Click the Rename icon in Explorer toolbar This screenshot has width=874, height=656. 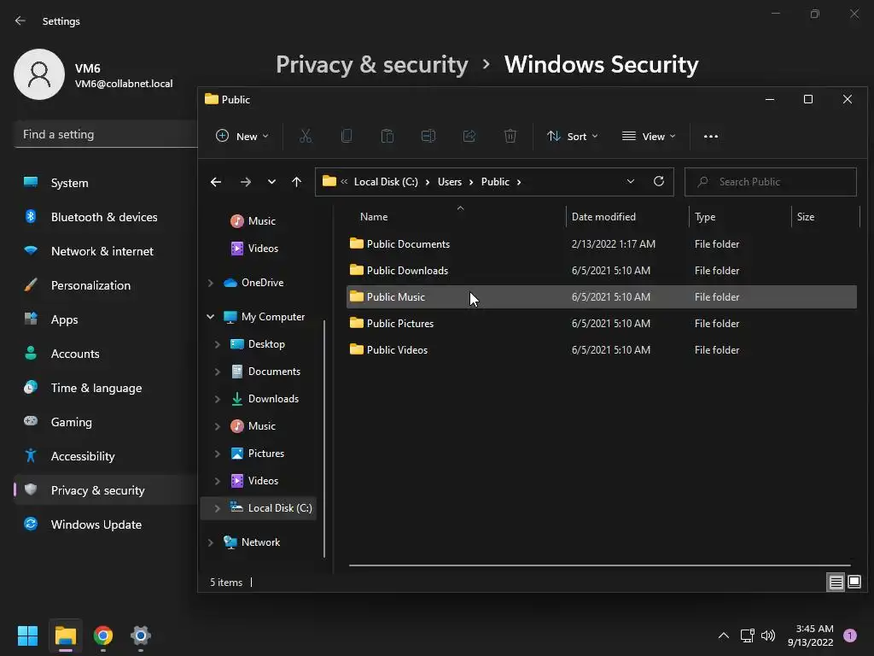[x=428, y=136]
